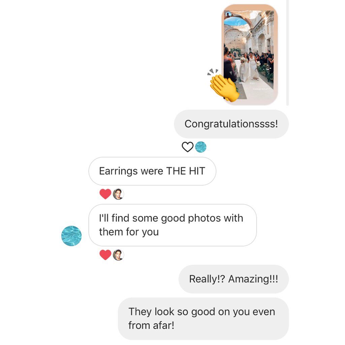Open sender's large water profile picture
345x345 pixels.
(71, 236)
